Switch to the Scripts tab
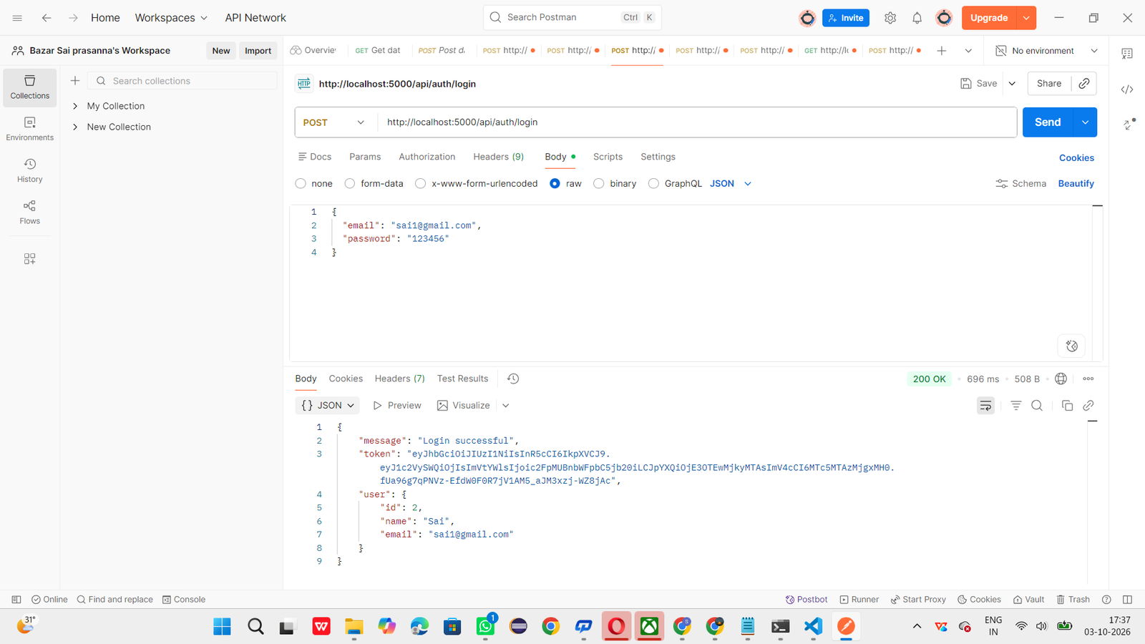Screen dimensions: 1145x644 pos(608,157)
